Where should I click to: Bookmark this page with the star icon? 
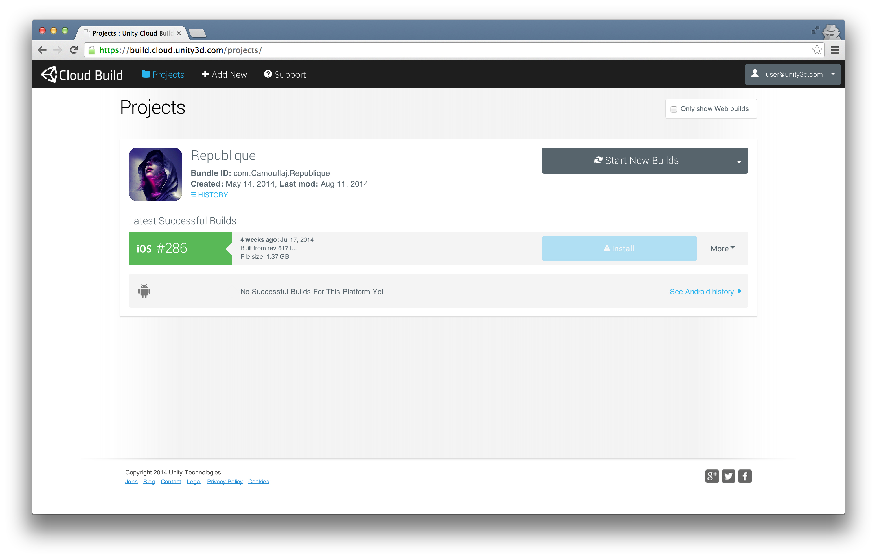pos(817,50)
